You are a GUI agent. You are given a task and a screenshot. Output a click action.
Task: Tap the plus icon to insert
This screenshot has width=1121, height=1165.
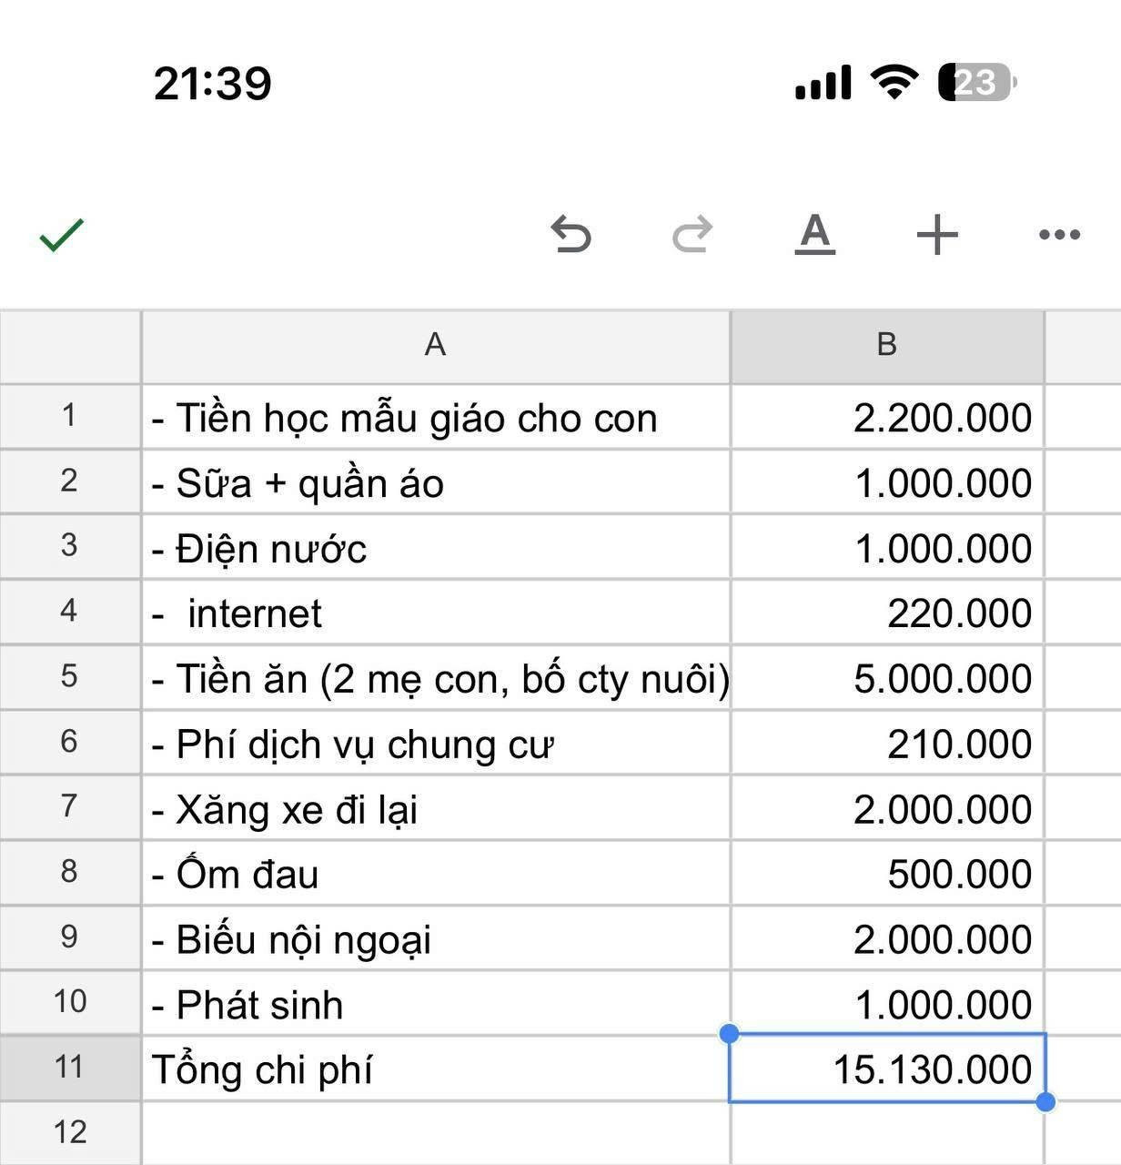pyautogui.click(x=937, y=236)
